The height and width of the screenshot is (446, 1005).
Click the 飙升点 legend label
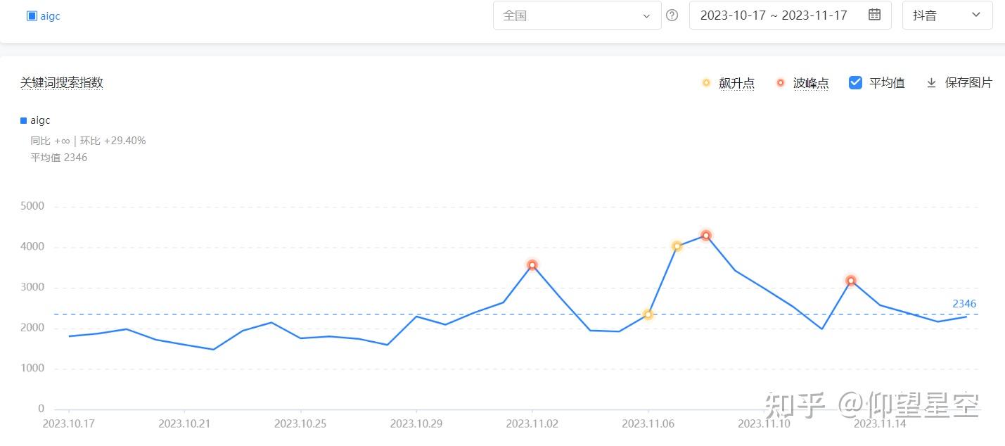[x=736, y=83]
